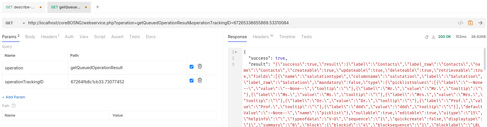Collapse JSON line 1 fold arrow
Screen dimensions: 487x127
click(x=236, y=52)
